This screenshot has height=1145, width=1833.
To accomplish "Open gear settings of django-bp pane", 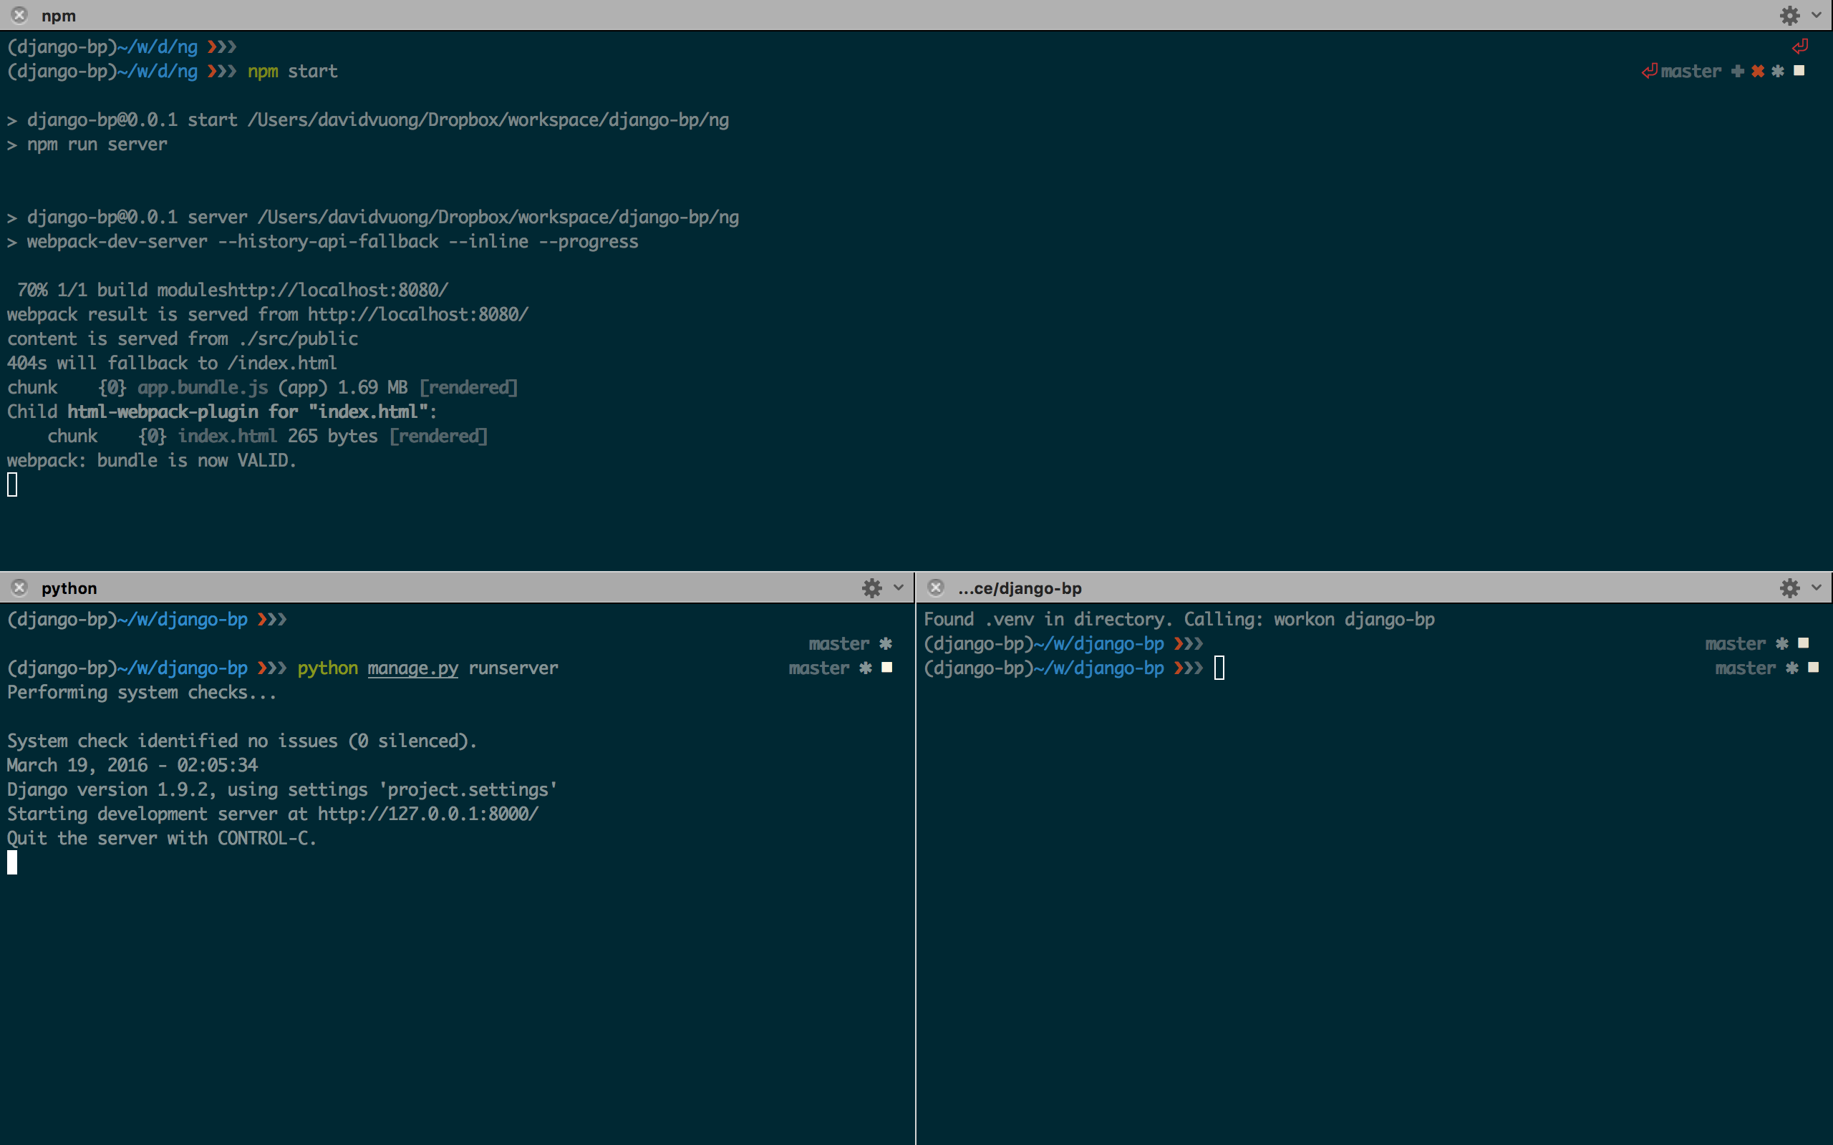I will click(1789, 588).
